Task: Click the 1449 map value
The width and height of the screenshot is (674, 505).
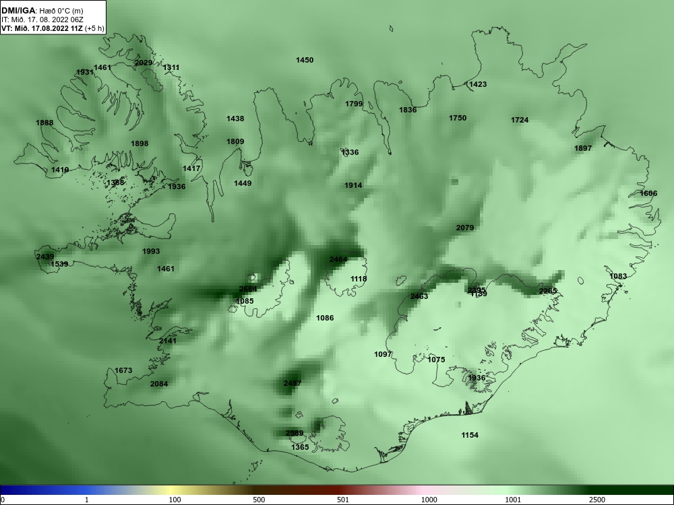Action: (243, 183)
